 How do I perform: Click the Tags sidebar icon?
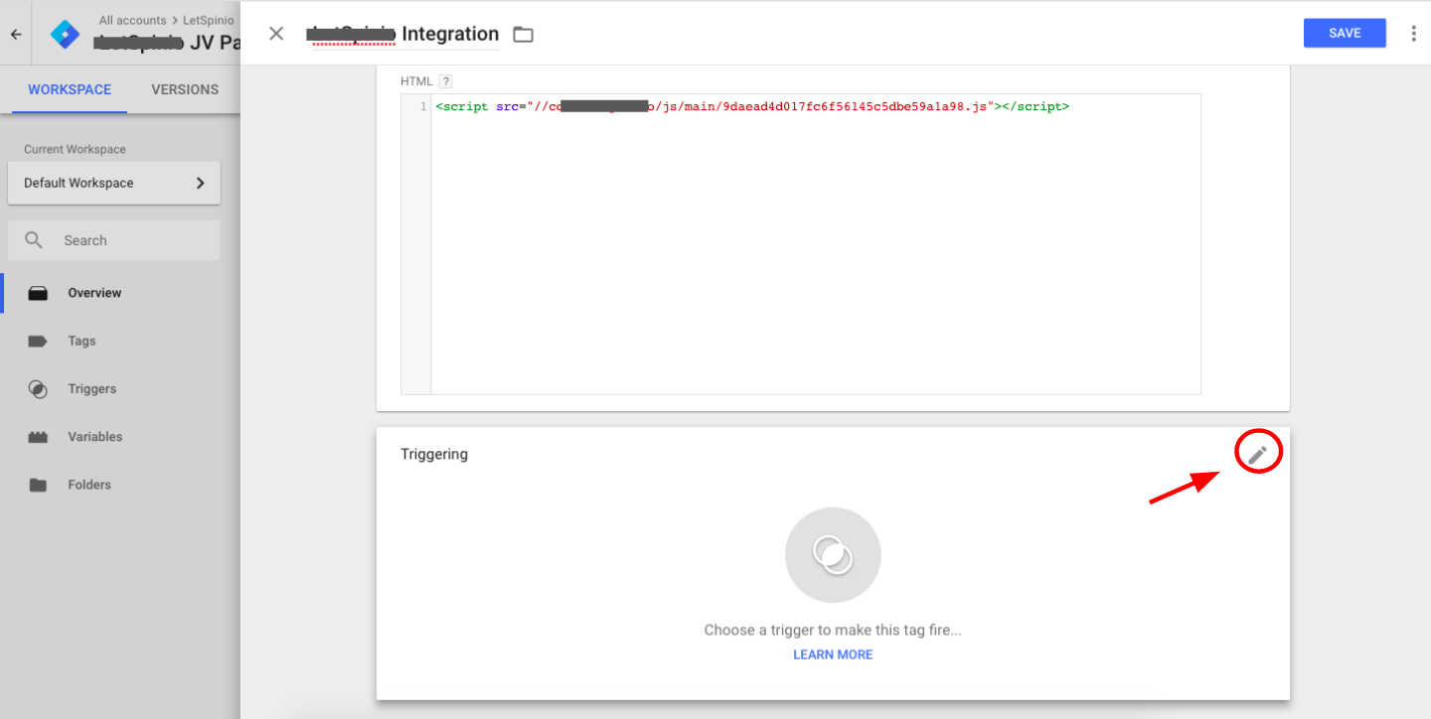(38, 341)
